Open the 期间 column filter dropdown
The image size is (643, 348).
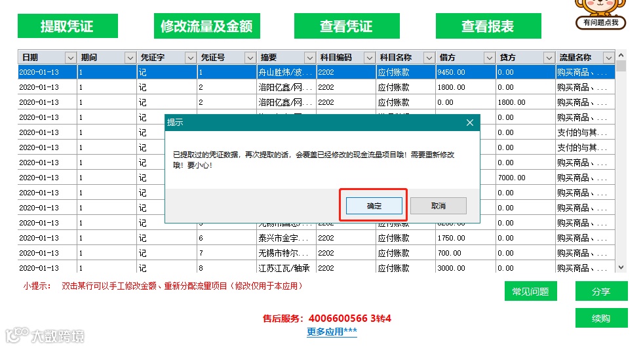click(x=130, y=58)
